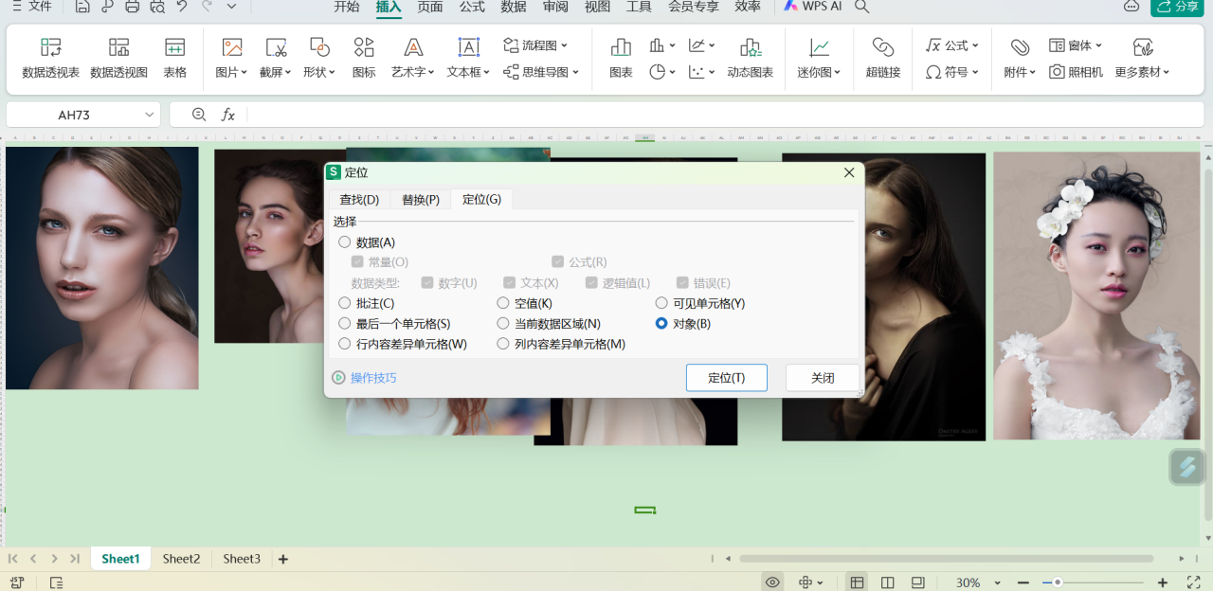Go to first sheet navigation arrow

[x=13, y=559]
